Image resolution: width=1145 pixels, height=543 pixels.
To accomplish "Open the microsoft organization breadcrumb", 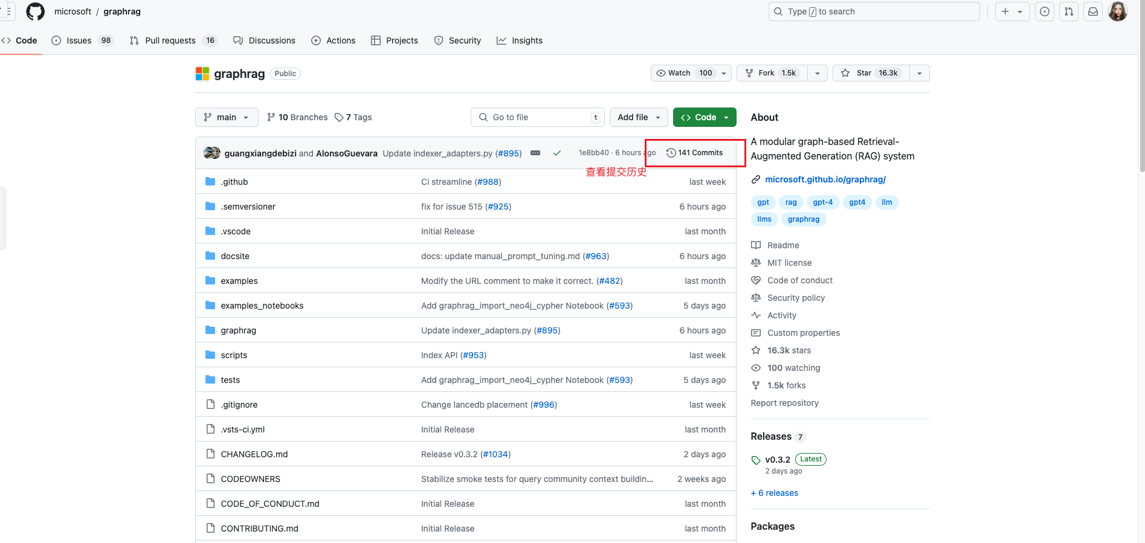I will coord(73,11).
